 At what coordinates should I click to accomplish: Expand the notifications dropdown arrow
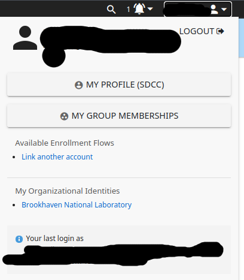150,8
